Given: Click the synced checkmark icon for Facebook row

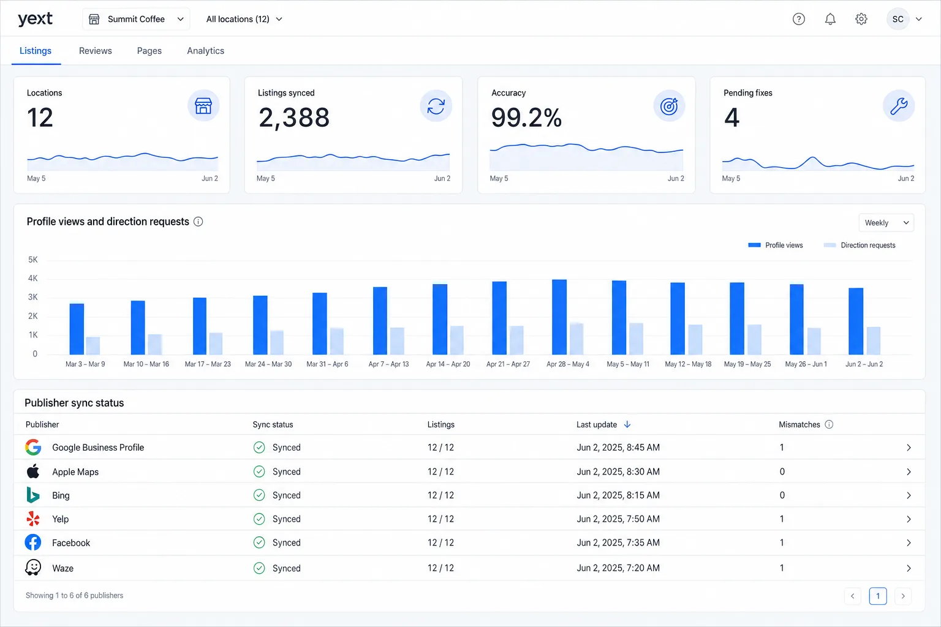Looking at the screenshot, I should (259, 543).
